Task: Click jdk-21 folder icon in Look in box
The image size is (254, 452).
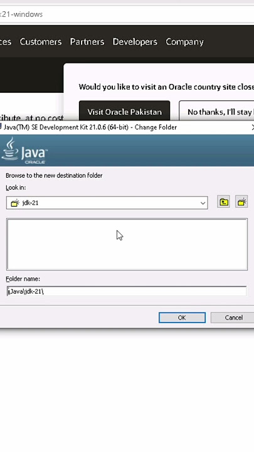Action: (15, 203)
